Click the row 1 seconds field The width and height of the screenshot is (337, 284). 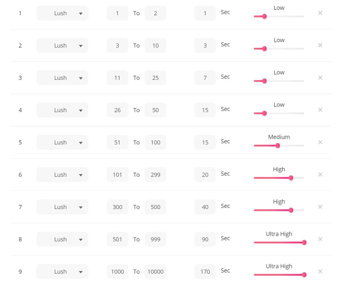click(205, 13)
